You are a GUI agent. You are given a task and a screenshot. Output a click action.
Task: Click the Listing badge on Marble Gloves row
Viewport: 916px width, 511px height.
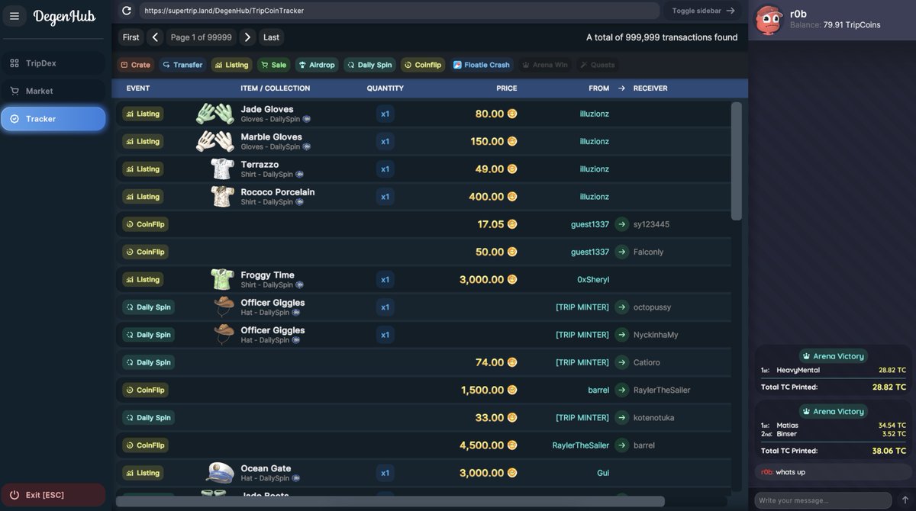(143, 141)
